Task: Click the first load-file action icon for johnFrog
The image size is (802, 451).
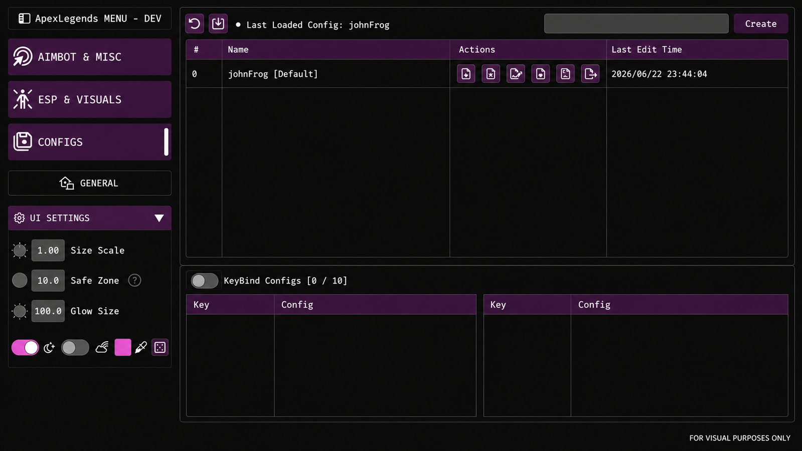Action: [466, 74]
